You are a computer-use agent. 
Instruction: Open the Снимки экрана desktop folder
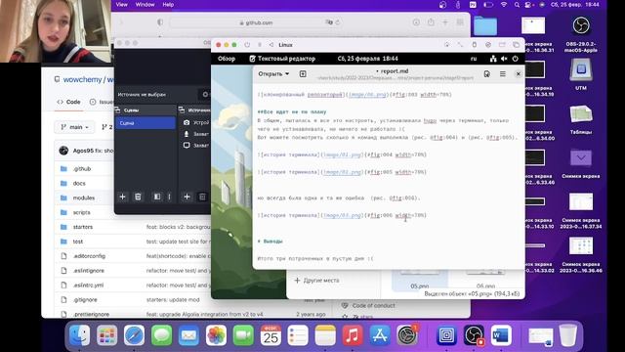[x=581, y=163]
